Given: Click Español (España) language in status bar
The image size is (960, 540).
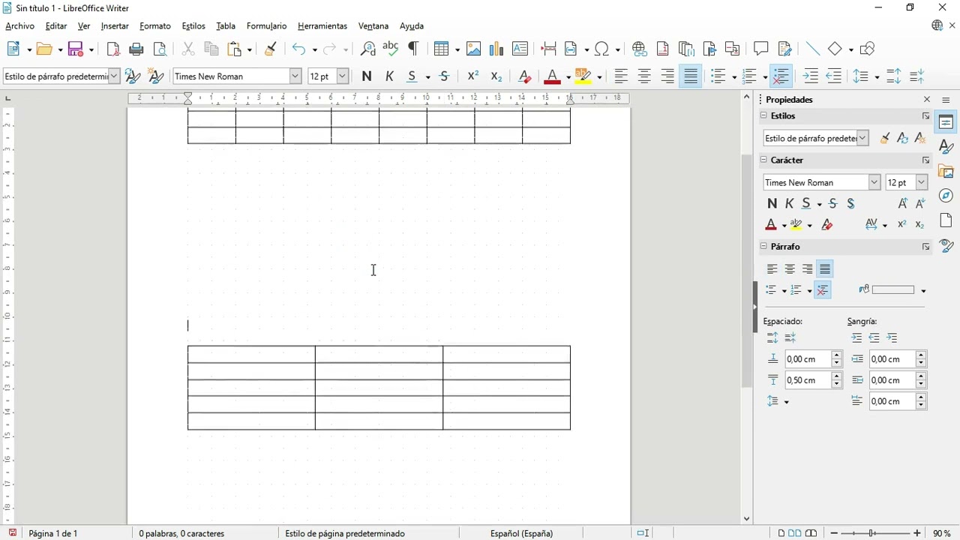Looking at the screenshot, I should click(522, 533).
